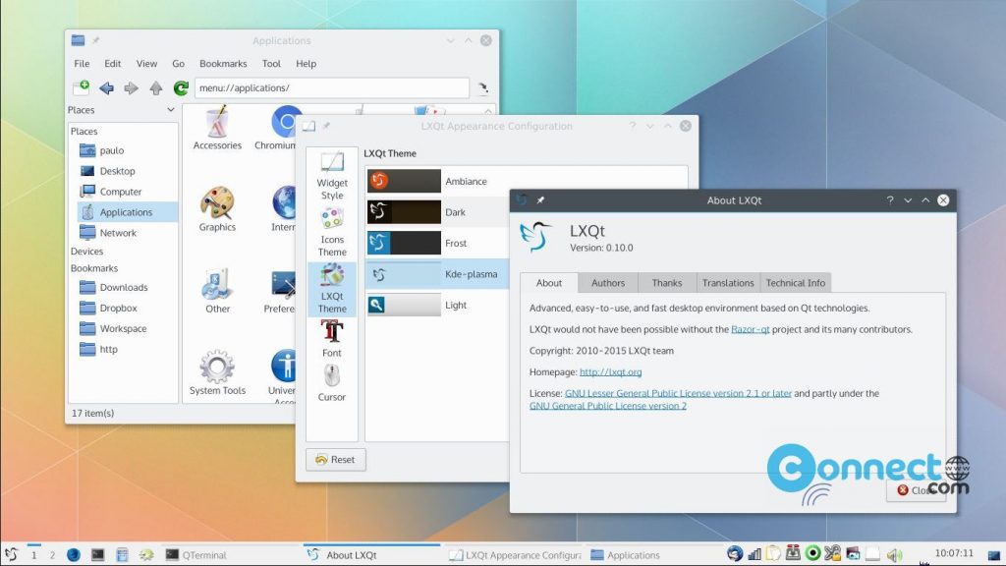This screenshot has width=1006, height=566.
Task: Open the Bookmarks menu in file manager
Action: pyautogui.click(x=223, y=63)
